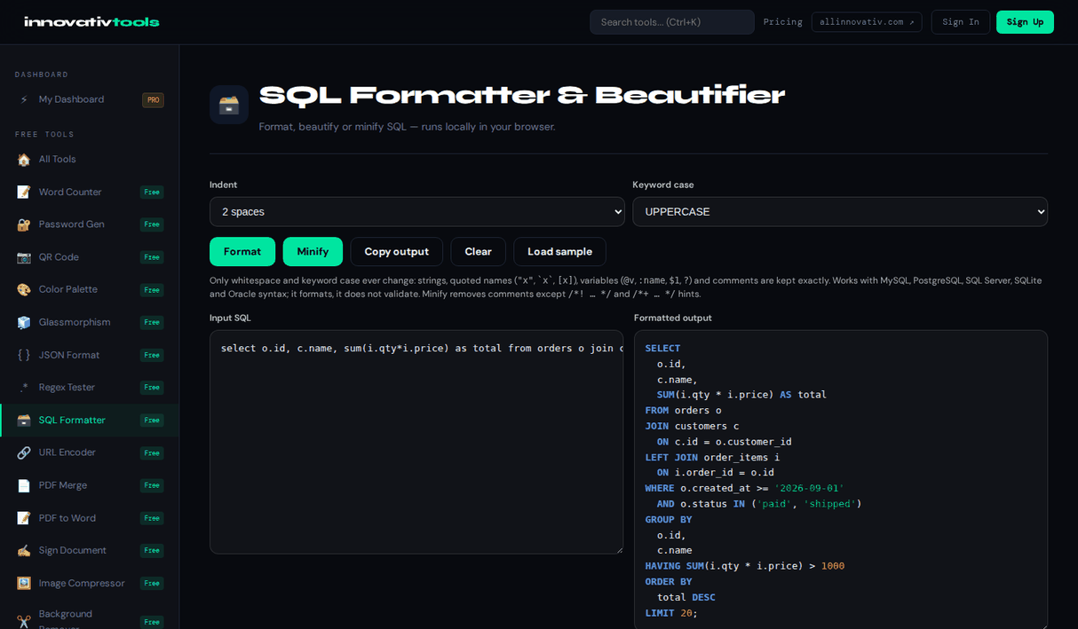Focus the Search tools field
Viewport: 1078px width, 629px height.
click(672, 22)
